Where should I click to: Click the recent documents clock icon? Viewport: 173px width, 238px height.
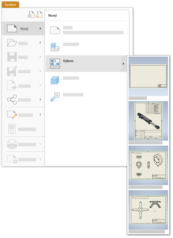coord(31,15)
